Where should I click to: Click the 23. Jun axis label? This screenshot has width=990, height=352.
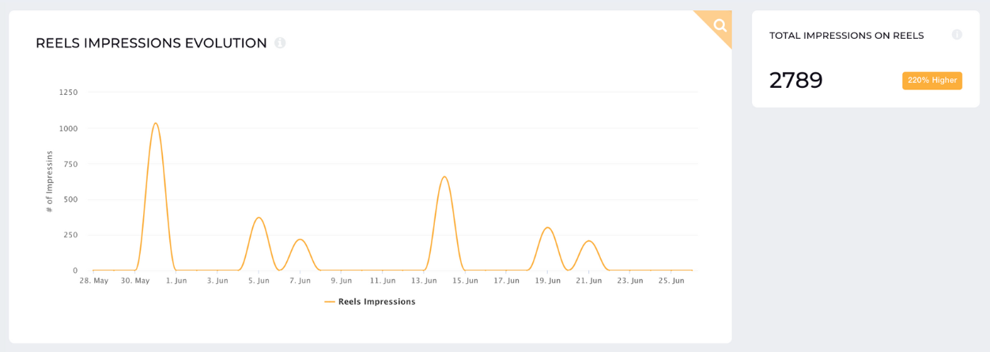pos(629,281)
